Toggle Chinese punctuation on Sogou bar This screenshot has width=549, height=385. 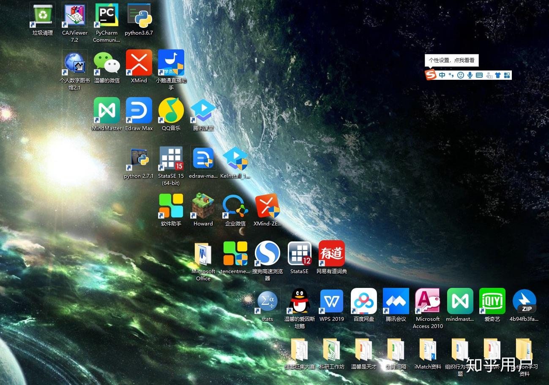pos(451,75)
